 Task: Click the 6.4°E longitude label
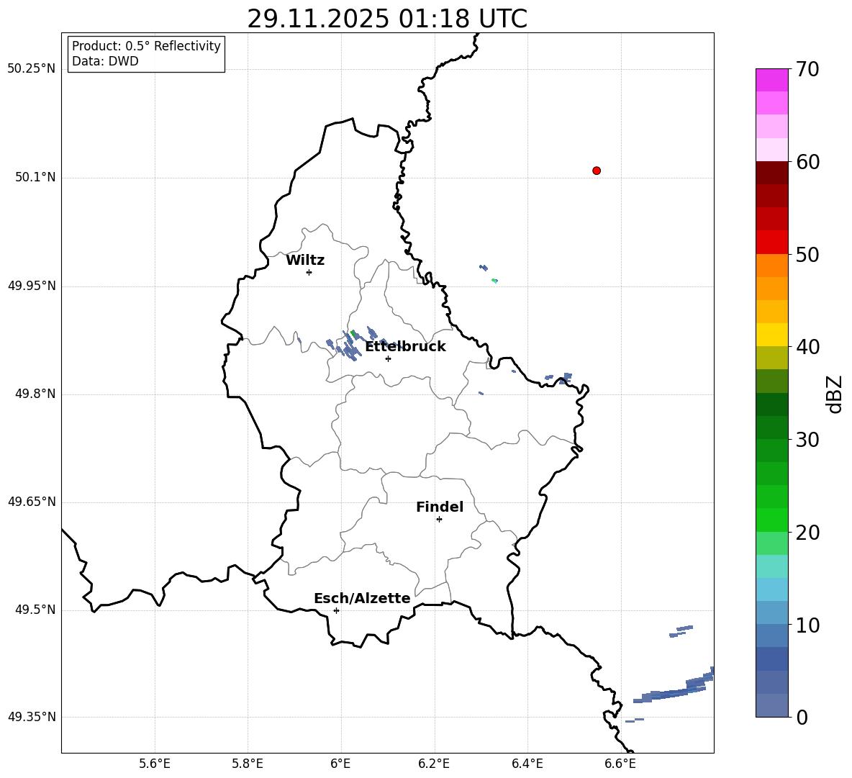click(x=527, y=764)
